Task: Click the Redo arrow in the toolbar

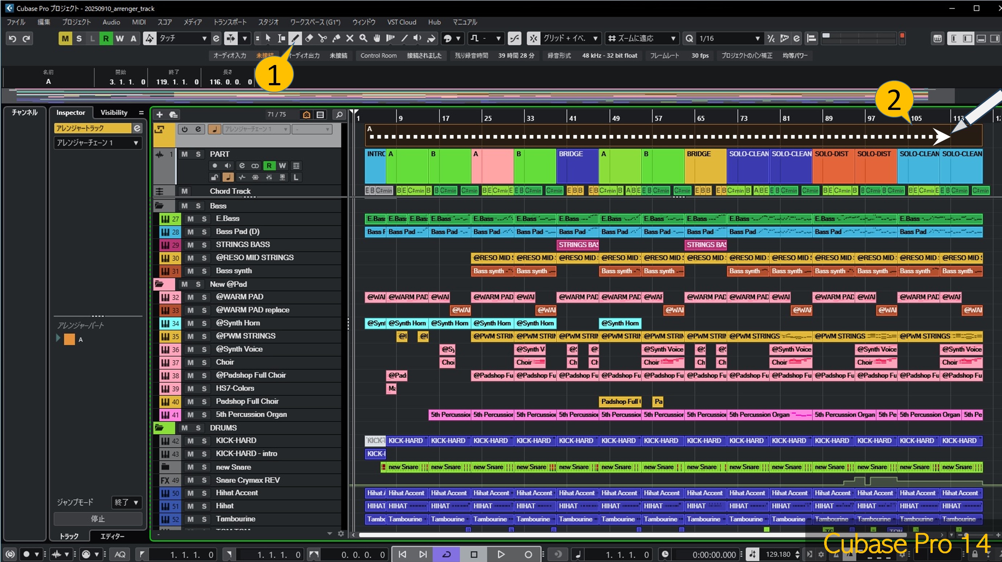Action: coord(26,38)
